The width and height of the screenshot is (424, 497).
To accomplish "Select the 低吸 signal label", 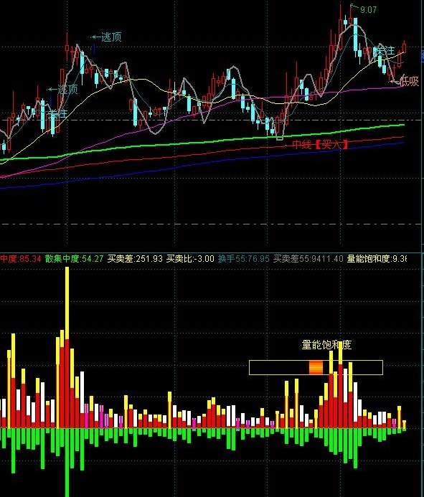I will point(409,82).
